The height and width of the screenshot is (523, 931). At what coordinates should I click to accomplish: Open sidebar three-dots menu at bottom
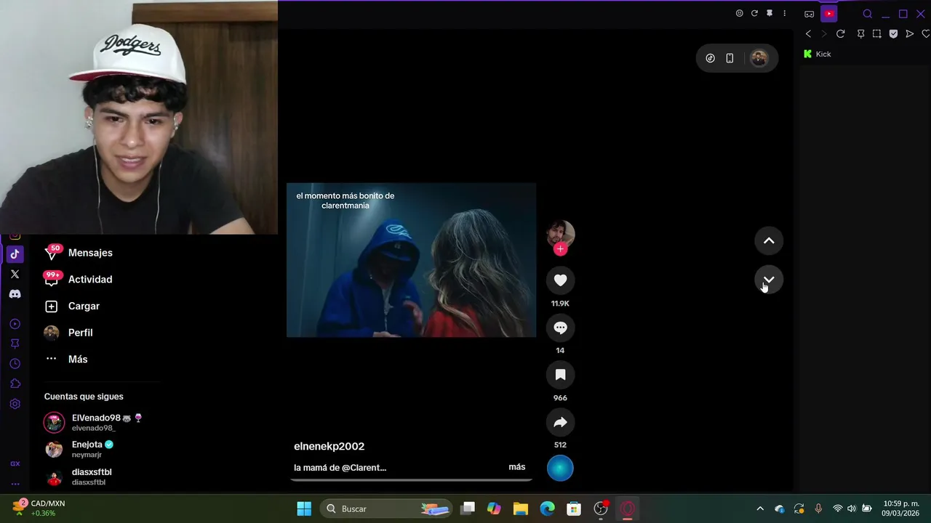[15, 484]
